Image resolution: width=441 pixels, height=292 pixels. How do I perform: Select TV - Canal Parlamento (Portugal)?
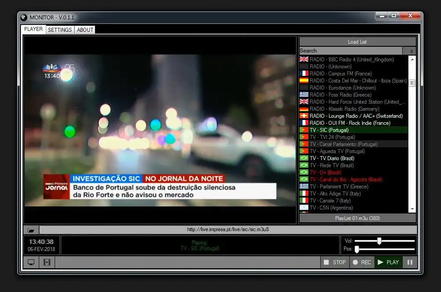354,144
